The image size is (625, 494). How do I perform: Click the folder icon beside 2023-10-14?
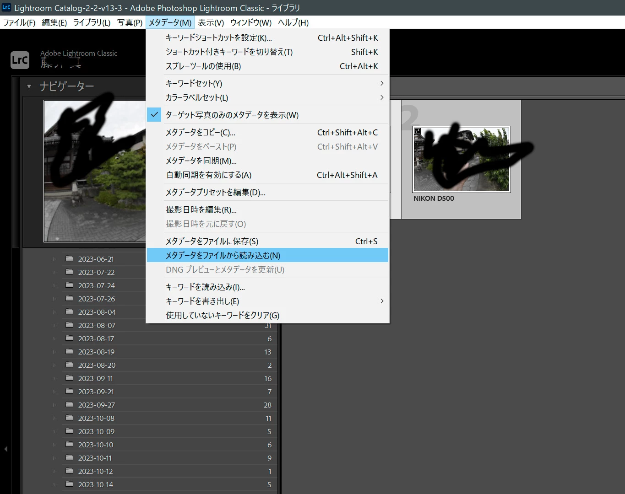[x=70, y=484]
